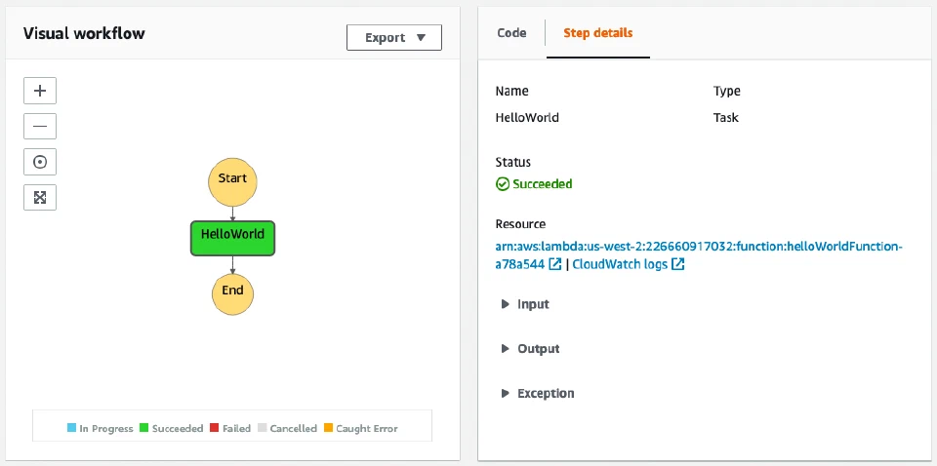The height and width of the screenshot is (466, 937).
Task: Open Lambda function external link icon
Action: click(x=555, y=264)
